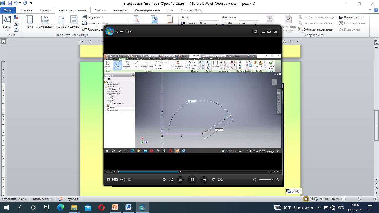Viewport: 379px width, 213px height.
Task: Open the Выровнять align dropdown
Action: (x=351, y=17)
